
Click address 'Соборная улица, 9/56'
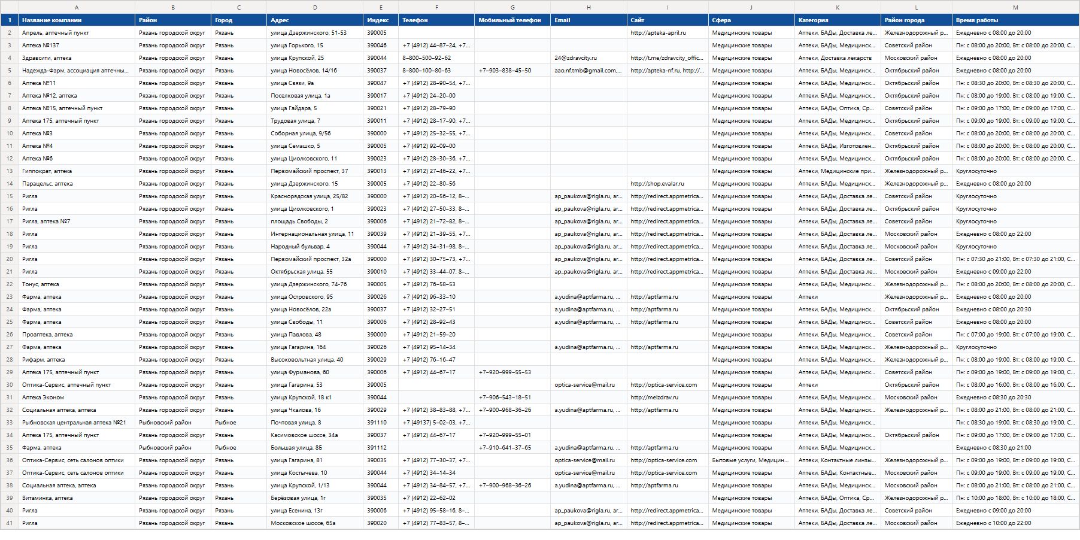coord(315,133)
